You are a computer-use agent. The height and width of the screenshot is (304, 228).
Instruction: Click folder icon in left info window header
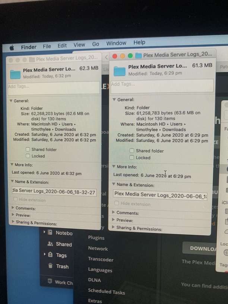tap(15, 74)
